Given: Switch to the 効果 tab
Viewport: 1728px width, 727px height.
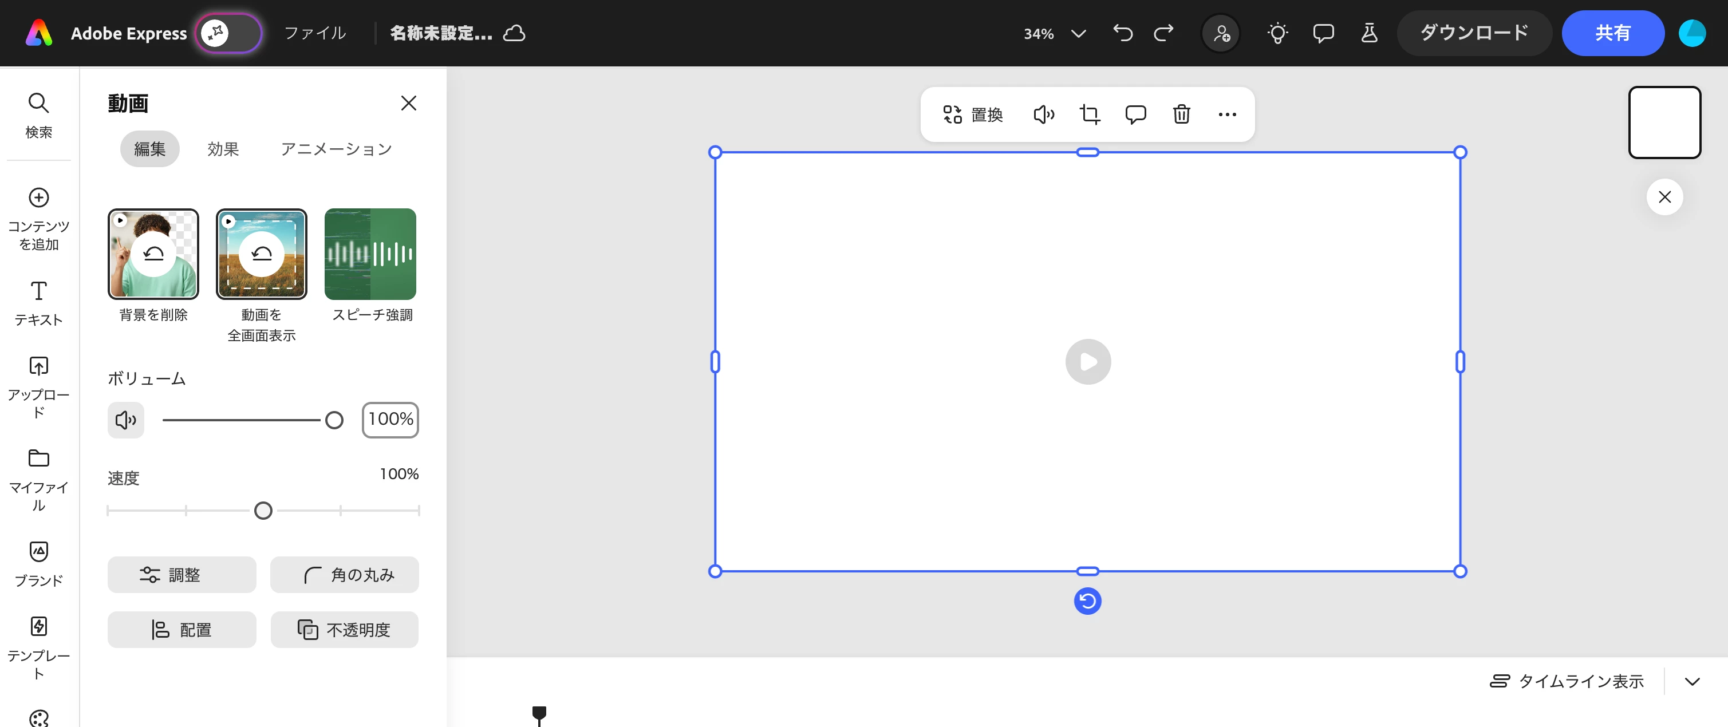Looking at the screenshot, I should pyautogui.click(x=223, y=149).
